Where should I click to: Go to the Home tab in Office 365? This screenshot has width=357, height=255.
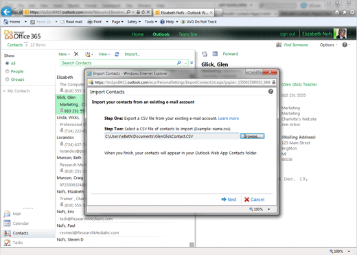138,34
